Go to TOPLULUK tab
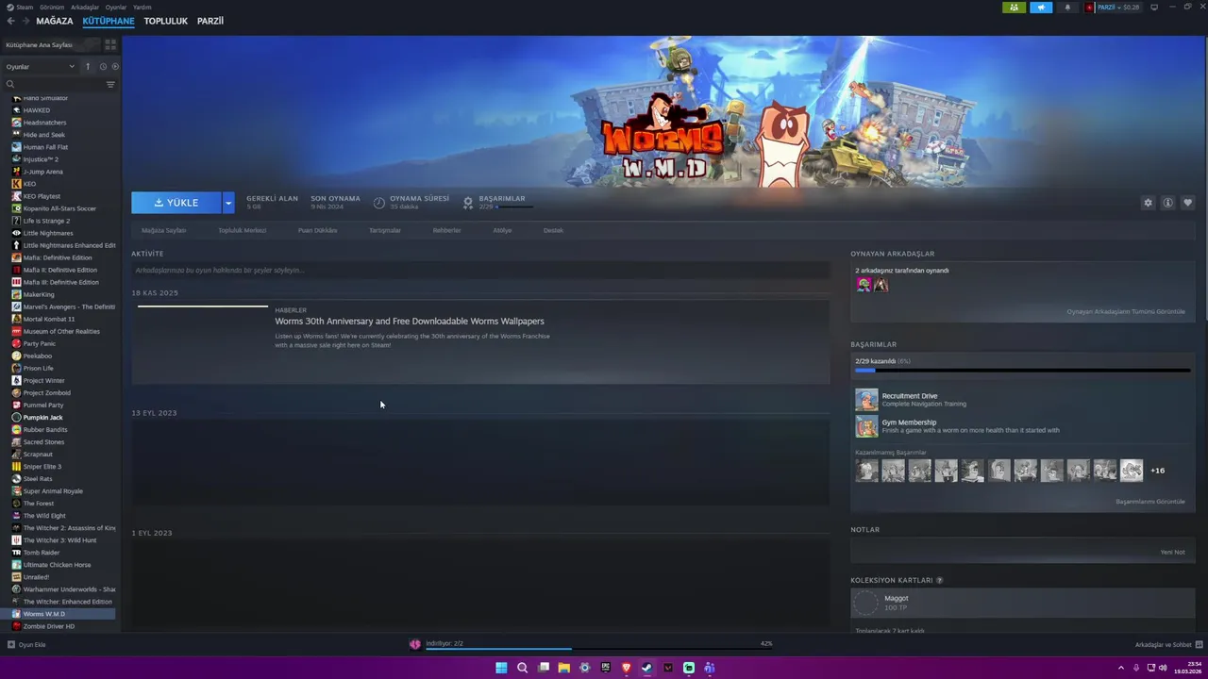1208x679 pixels. tap(166, 21)
